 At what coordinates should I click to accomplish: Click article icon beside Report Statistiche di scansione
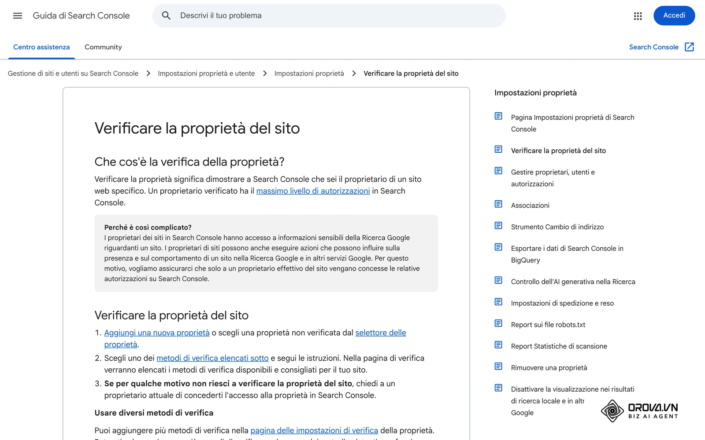[498, 345]
